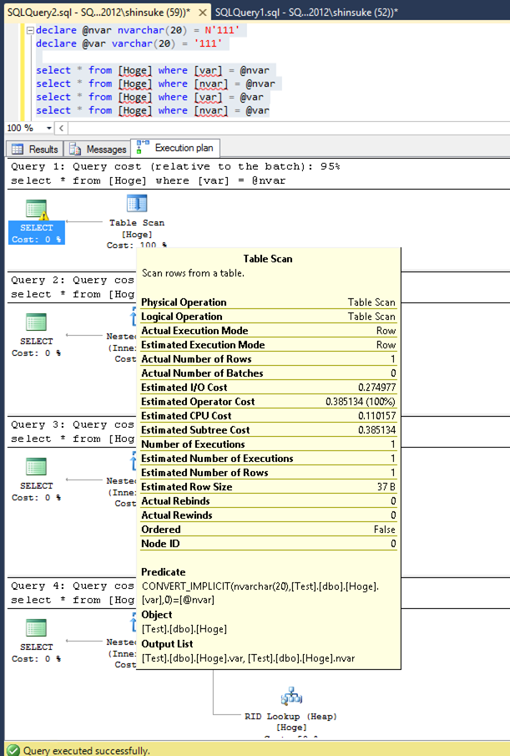Viewport: 510px width, 756px height.
Task: Open the 100 % zoom dropdown
Action: point(48,129)
